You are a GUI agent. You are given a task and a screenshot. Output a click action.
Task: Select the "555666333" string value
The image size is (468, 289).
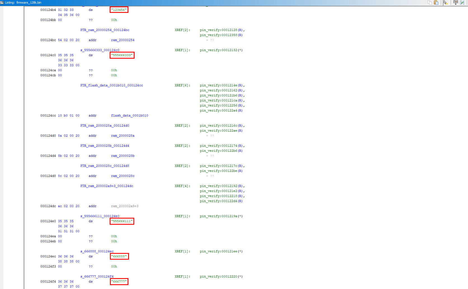click(x=122, y=55)
